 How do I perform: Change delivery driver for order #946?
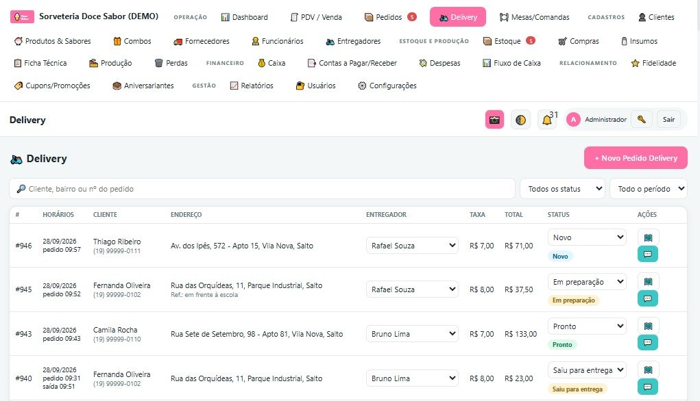[412, 246]
